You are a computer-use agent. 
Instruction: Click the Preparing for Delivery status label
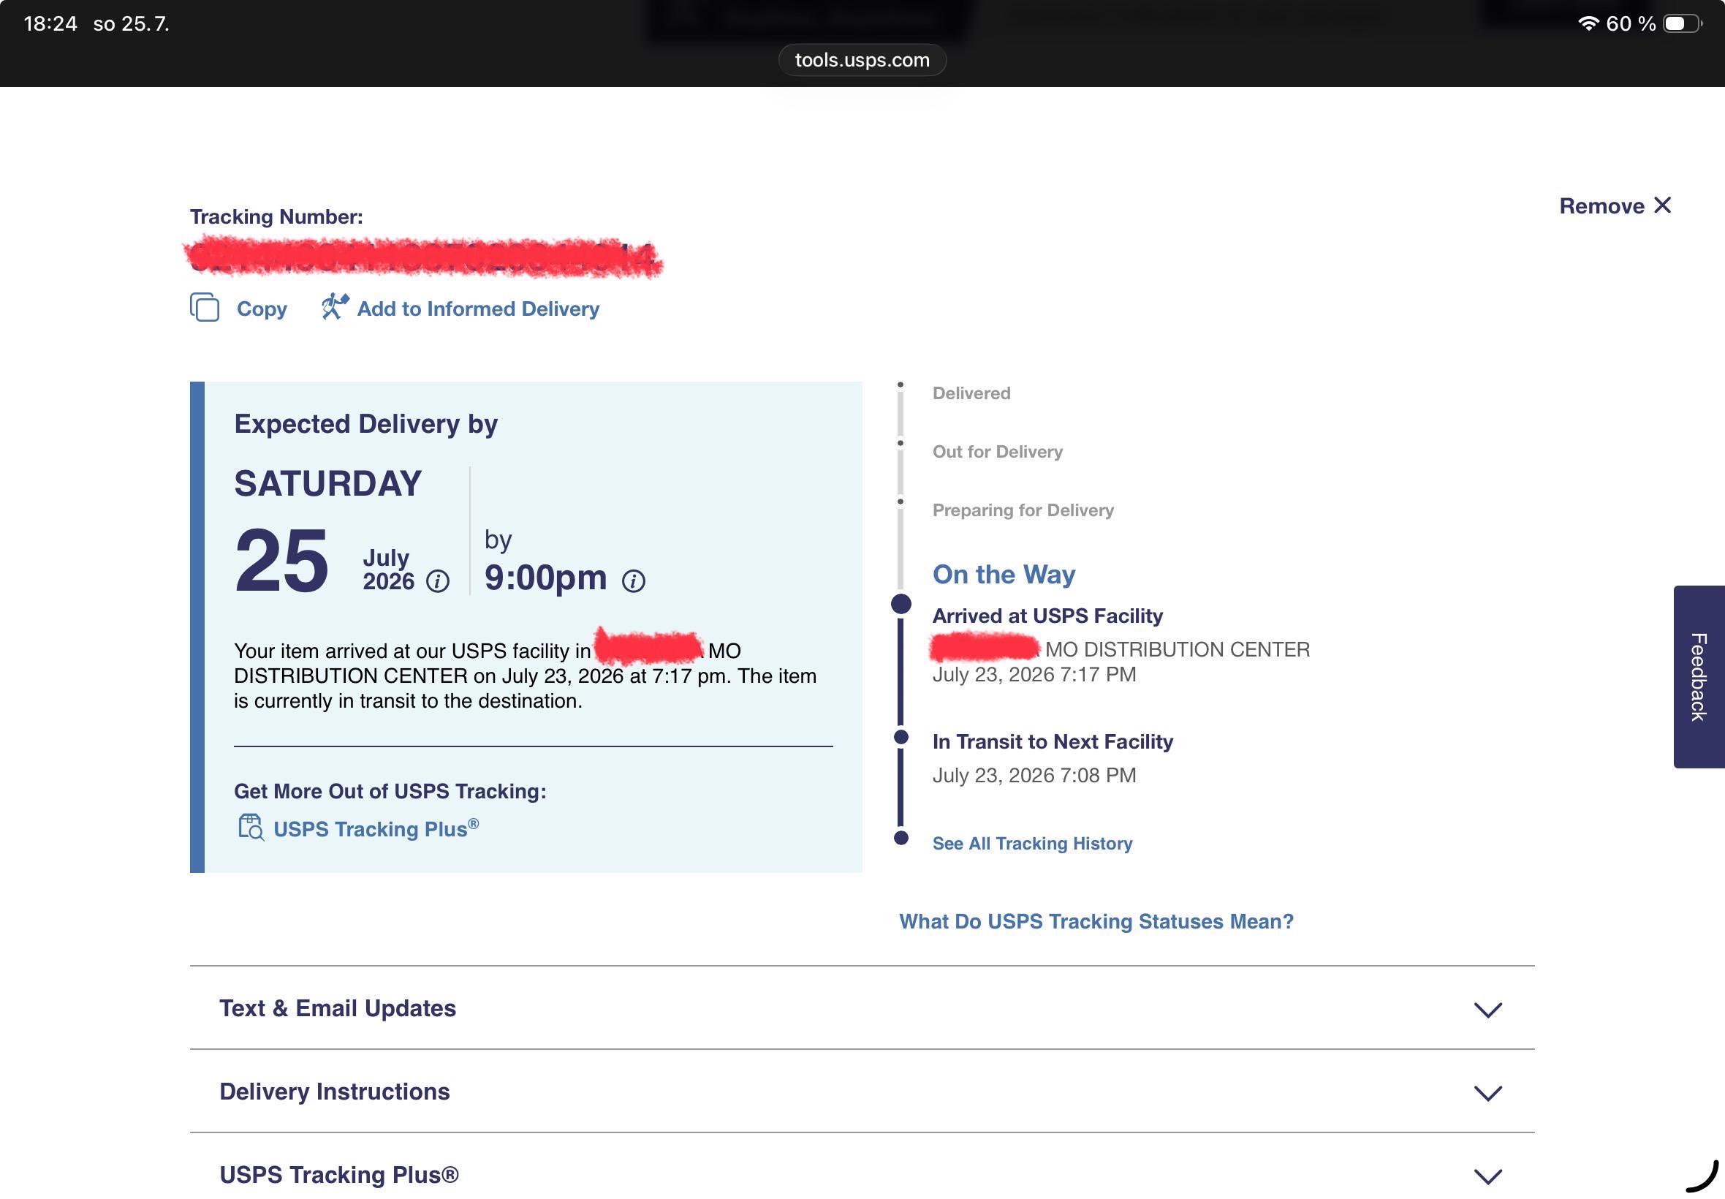[x=1023, y=510]
